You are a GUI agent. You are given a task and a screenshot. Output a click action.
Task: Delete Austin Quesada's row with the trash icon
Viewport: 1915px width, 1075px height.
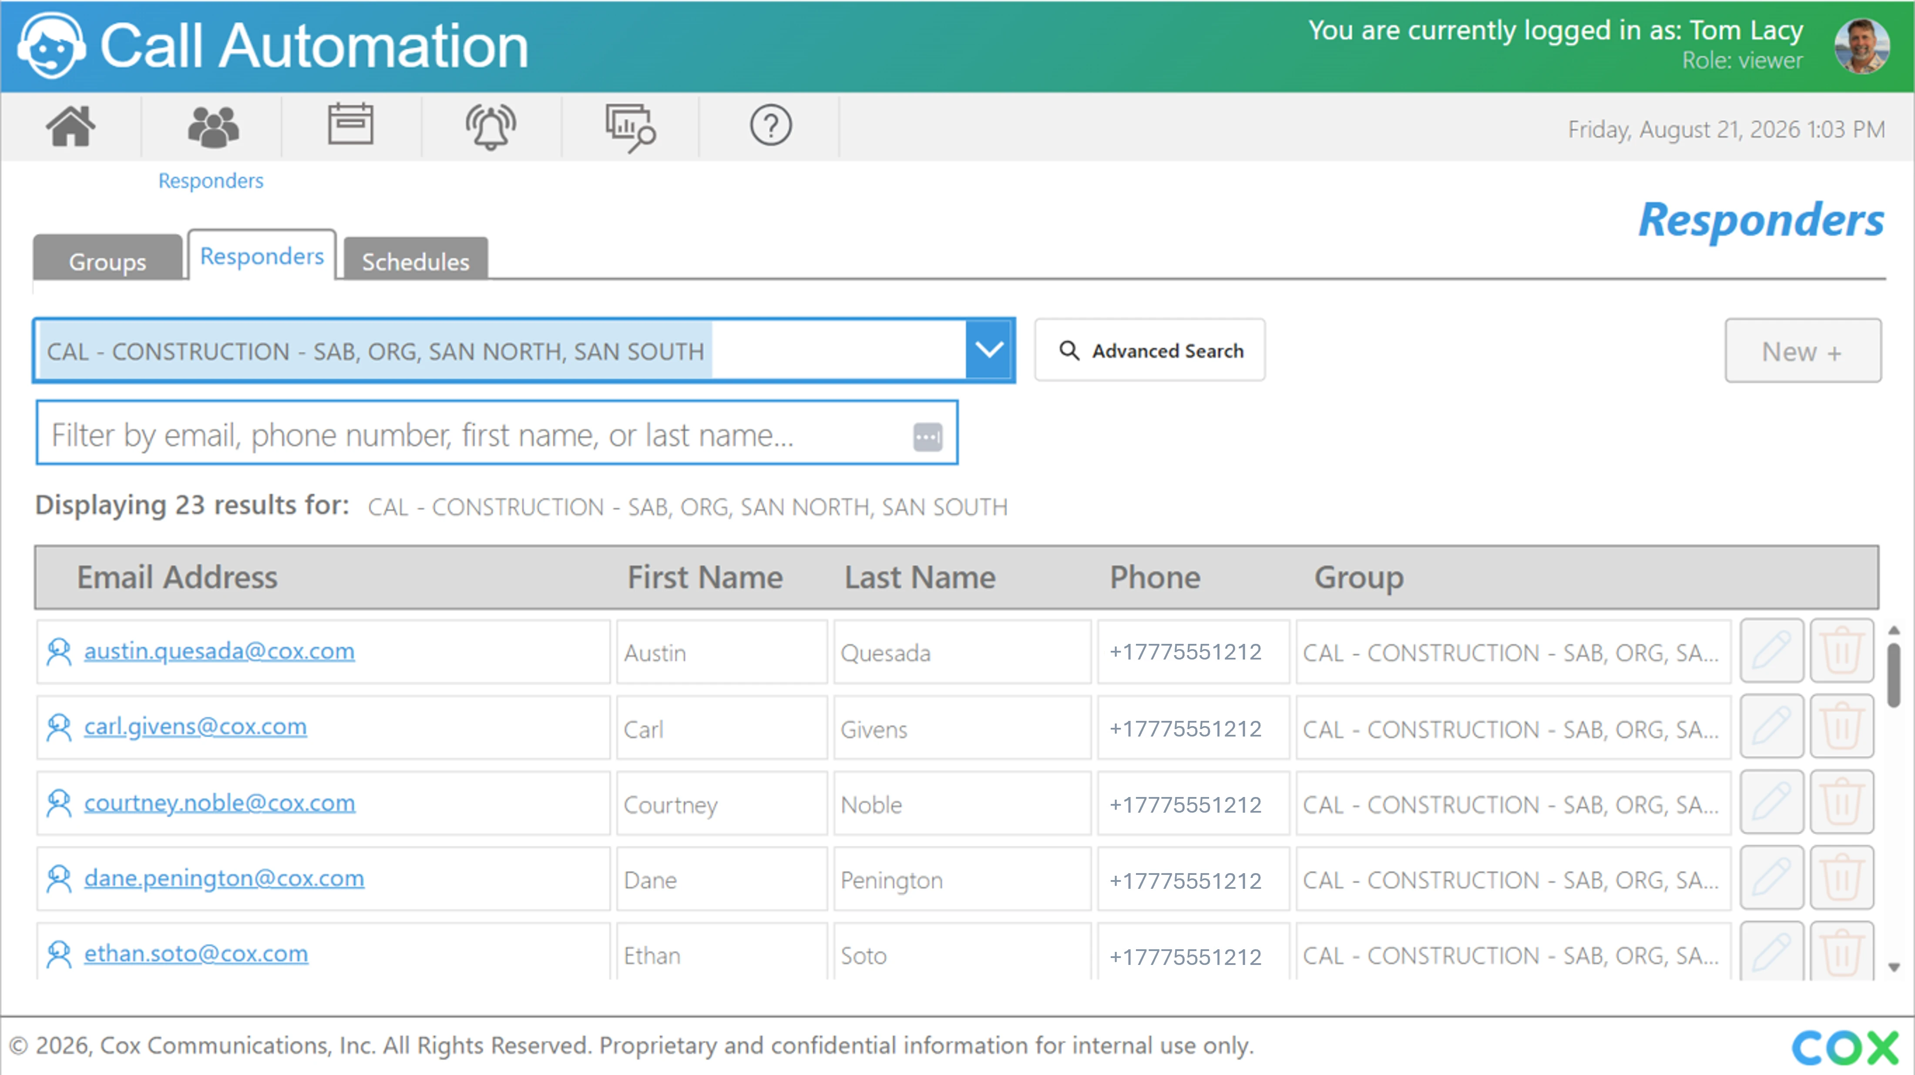pos(1841,651)
